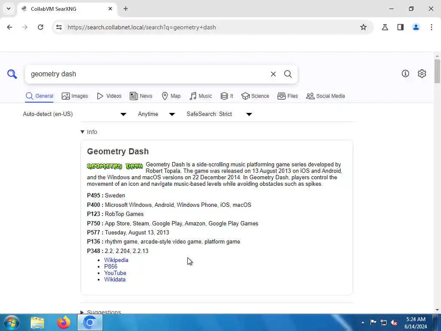Open the Windows Start menu
This screenshot has height=331, width=441.
[x=11, y=322]
